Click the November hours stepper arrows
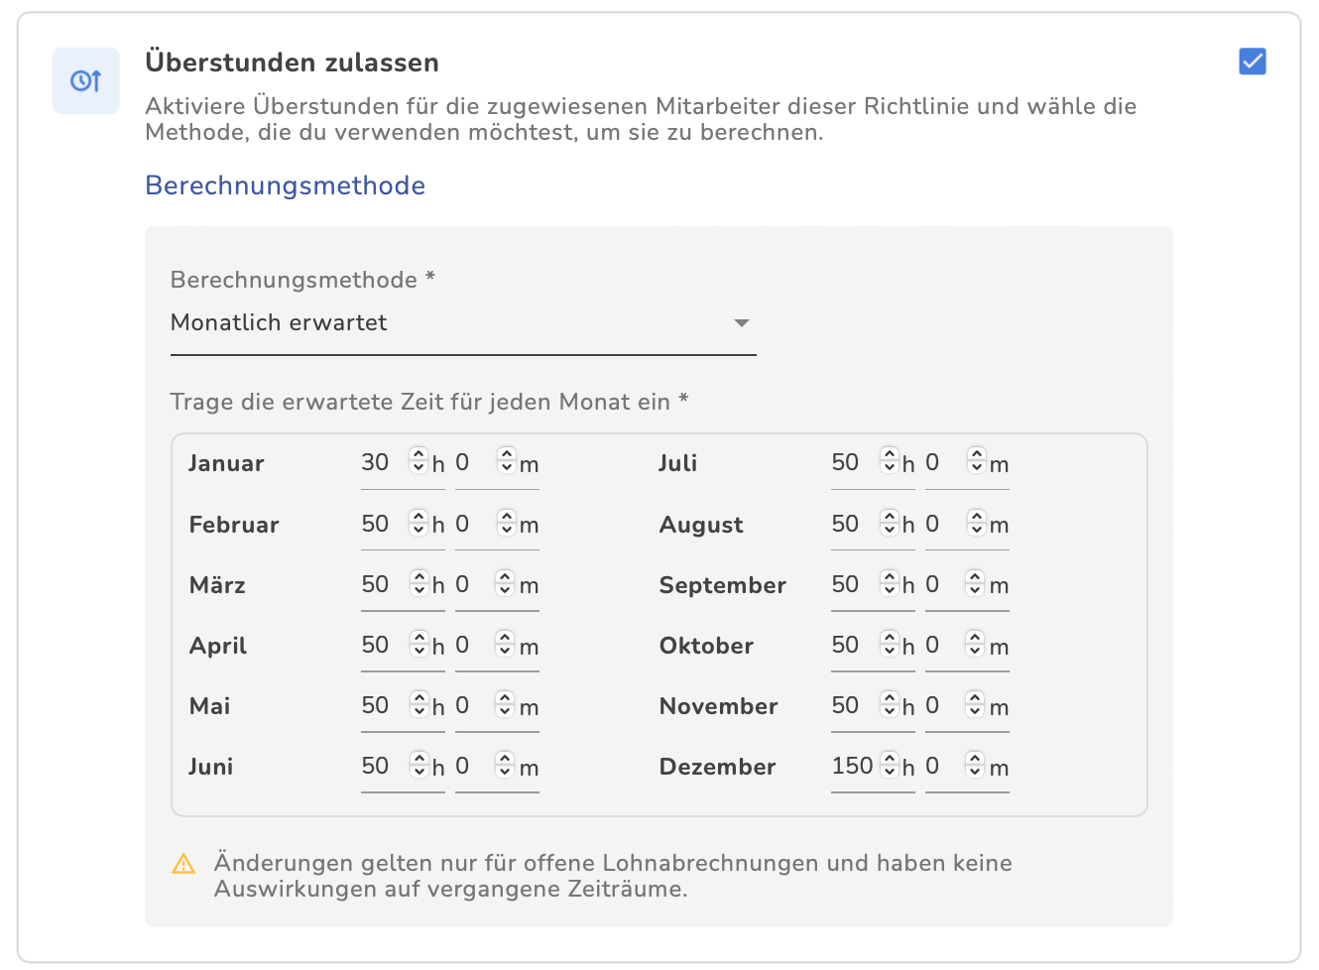The image size is (1319, 970). pyautogui.click(x=889, y=704)
